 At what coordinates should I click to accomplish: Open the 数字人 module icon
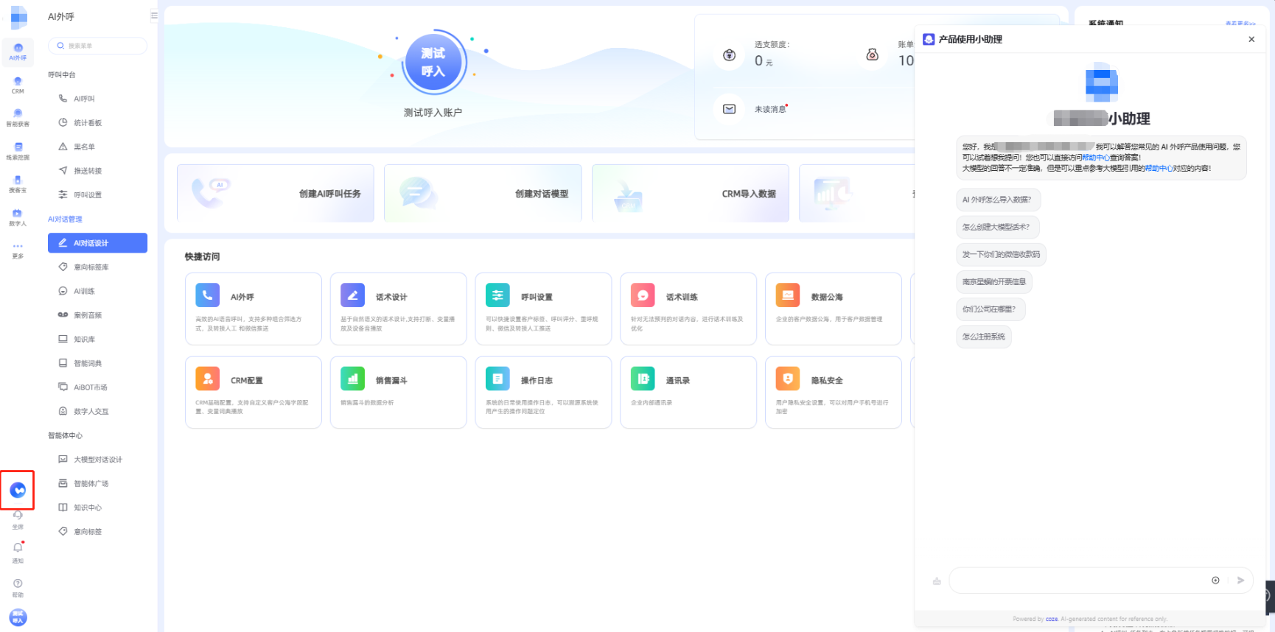tap(18, 217)
